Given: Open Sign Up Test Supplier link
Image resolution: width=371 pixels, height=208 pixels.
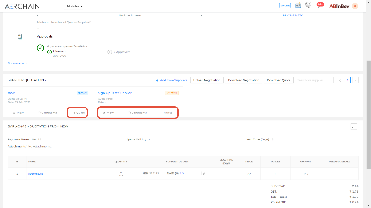Looking at the screenshot, I should tap(115, 93).
